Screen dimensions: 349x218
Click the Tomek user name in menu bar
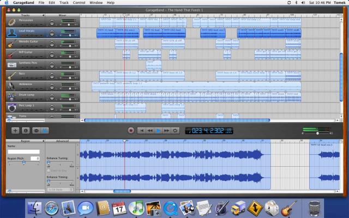tap(340, 3)
